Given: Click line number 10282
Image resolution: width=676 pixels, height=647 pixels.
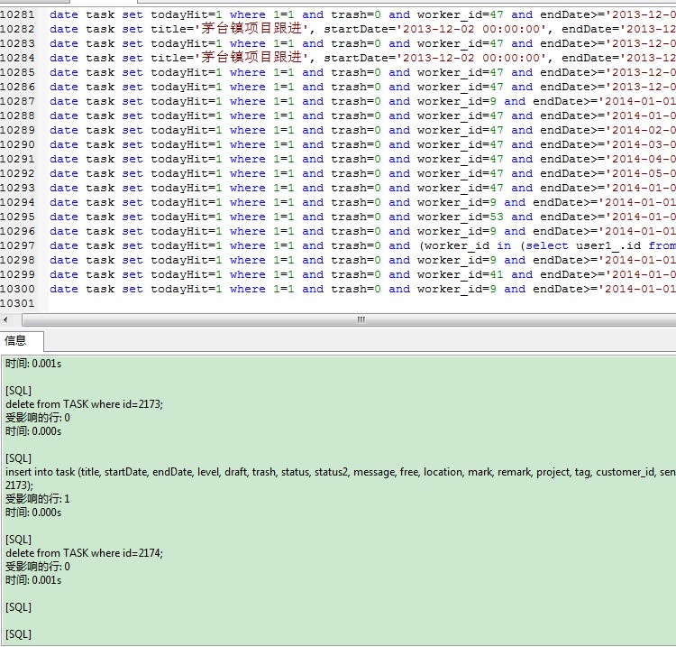Looking at the screenshot, I should click(x=17, y=30).
